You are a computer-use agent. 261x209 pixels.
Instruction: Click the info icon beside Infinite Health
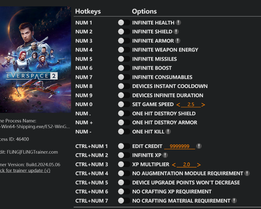[x=178, y=23]
